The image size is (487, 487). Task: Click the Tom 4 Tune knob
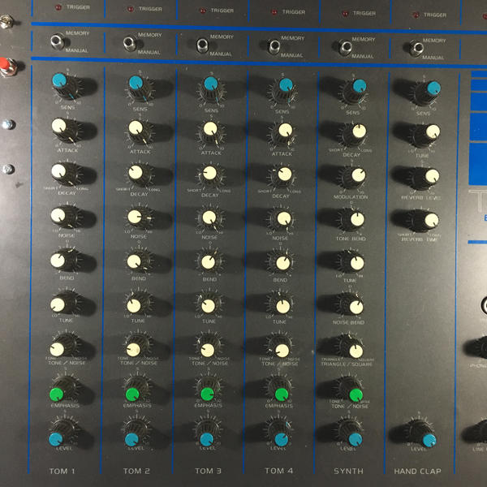click(x=283, y=307)
